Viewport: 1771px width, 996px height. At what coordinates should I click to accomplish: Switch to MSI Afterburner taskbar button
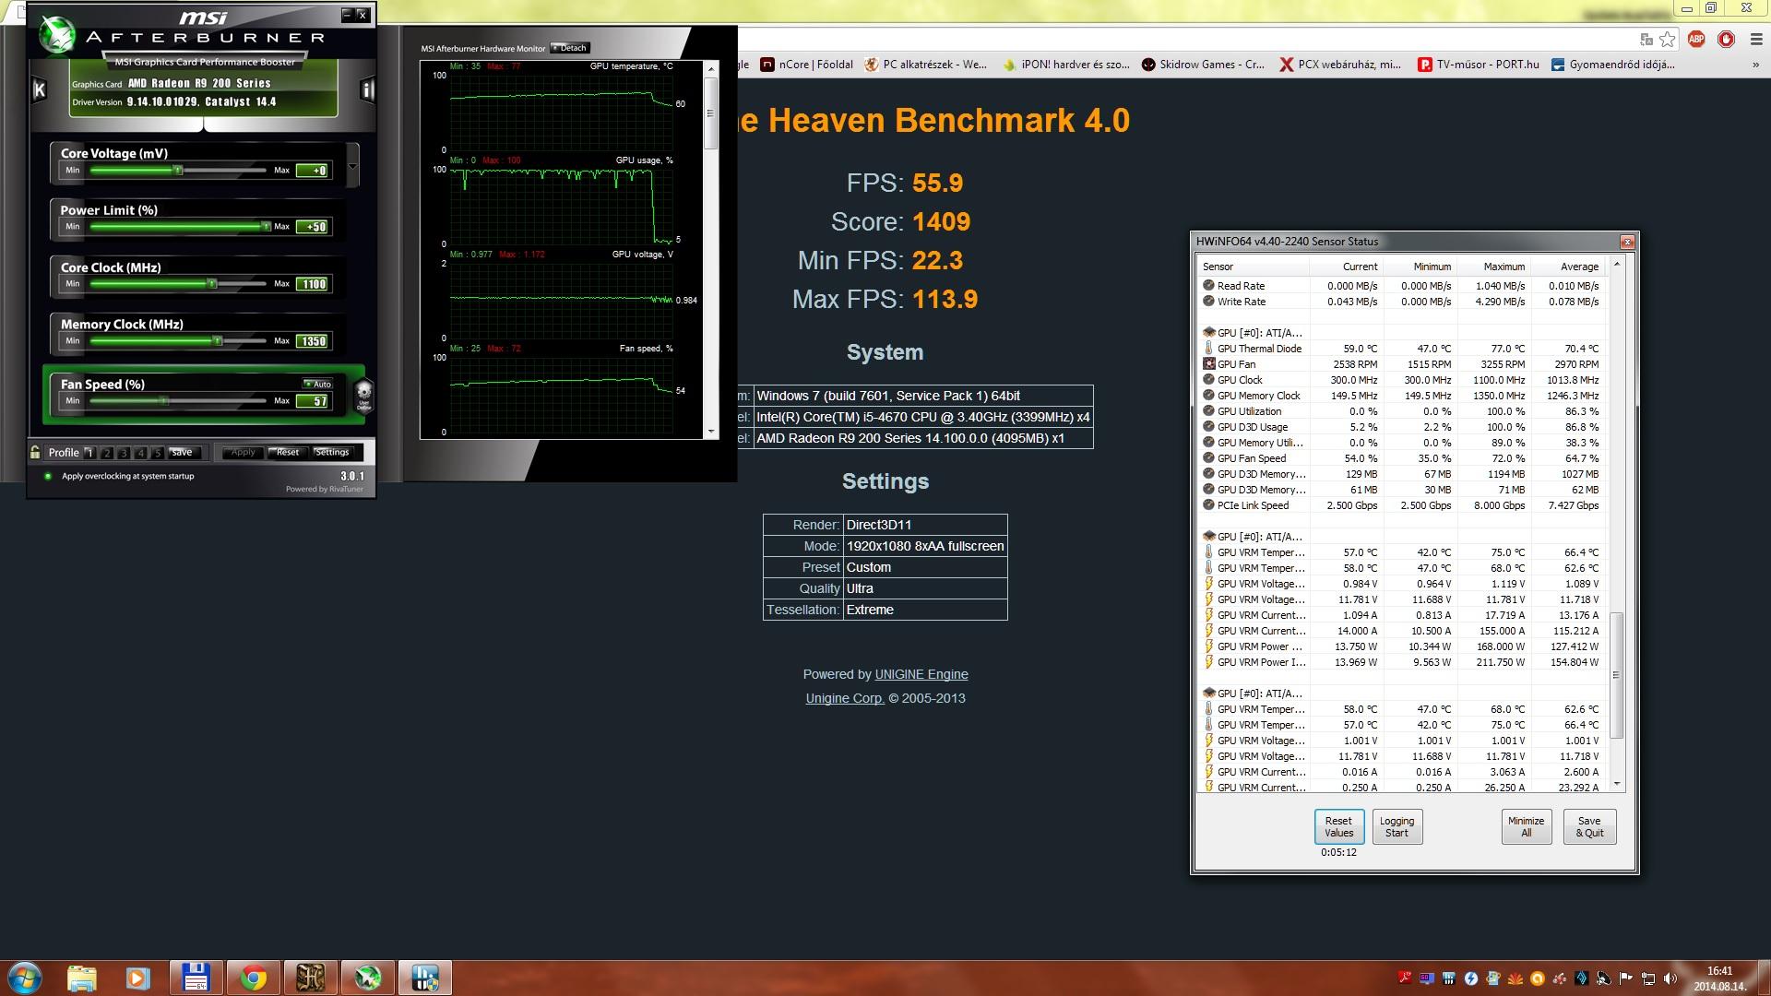click(x=368, y=978)
